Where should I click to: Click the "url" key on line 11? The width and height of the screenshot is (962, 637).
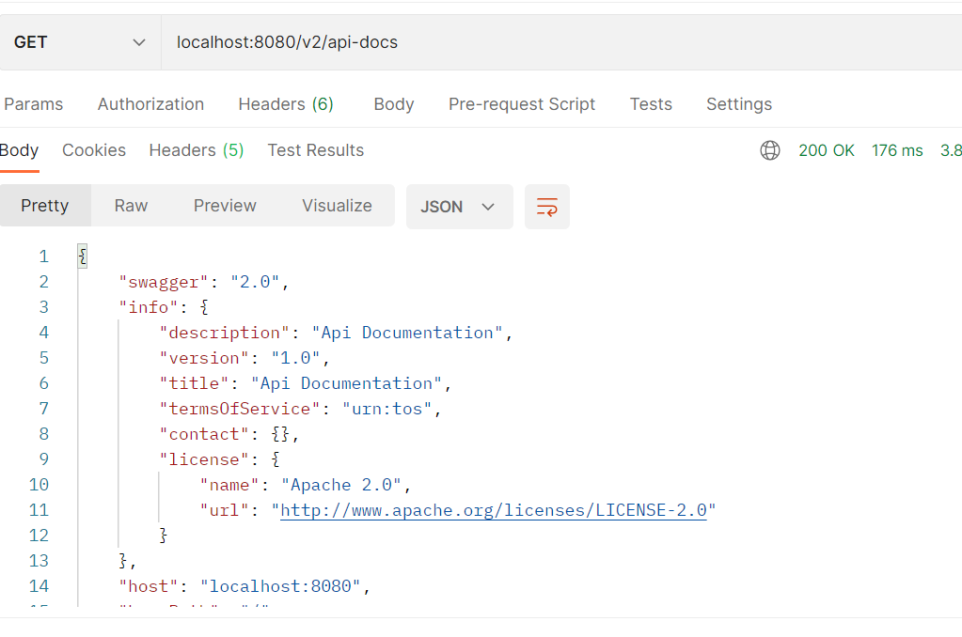(x=224, y=510)
